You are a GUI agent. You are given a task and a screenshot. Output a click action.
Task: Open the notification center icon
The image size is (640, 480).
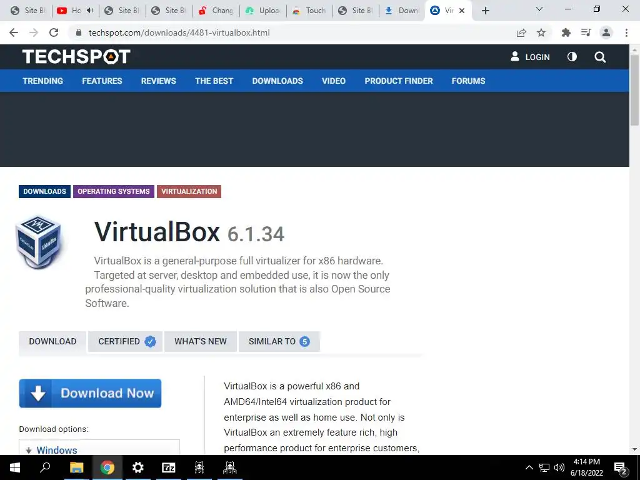(621, 469)
